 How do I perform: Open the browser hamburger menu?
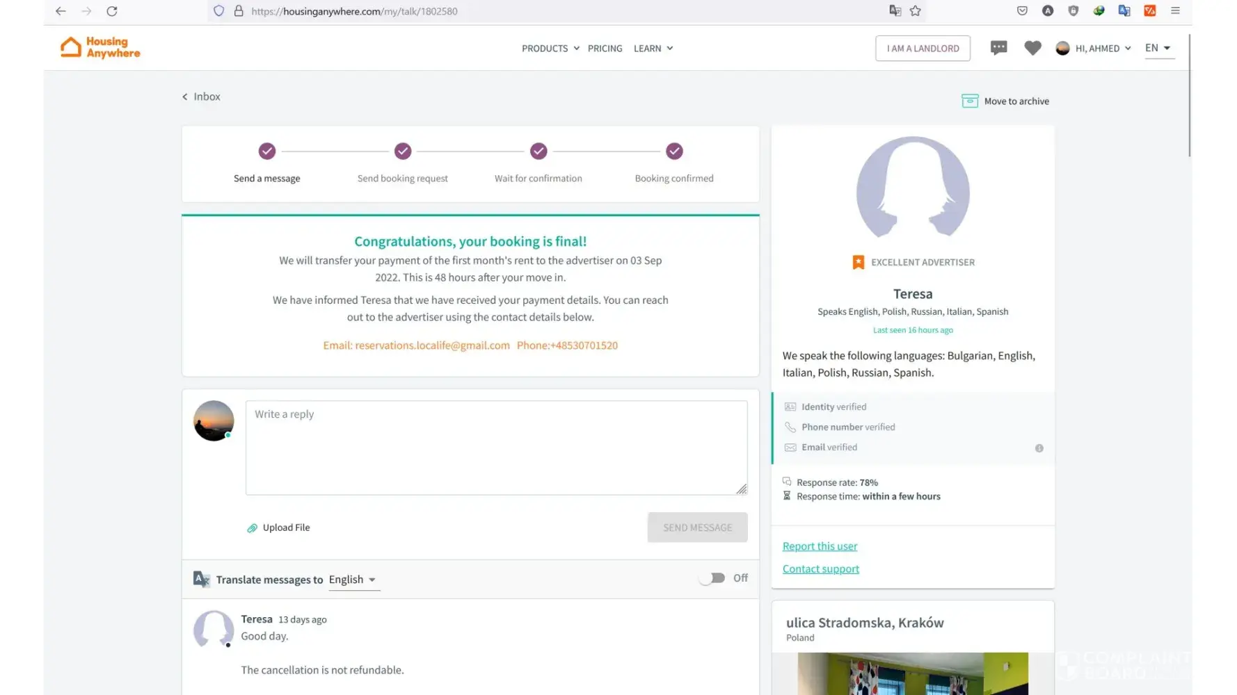tap(1175, 11)
